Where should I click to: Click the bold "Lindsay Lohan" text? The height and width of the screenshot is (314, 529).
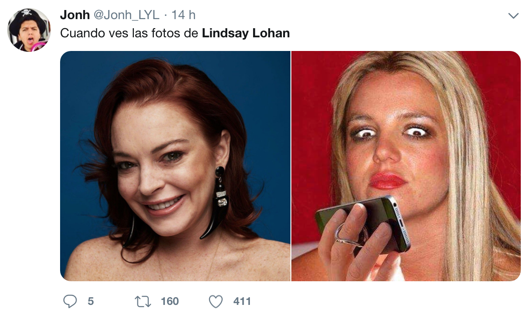pos(245,33)
